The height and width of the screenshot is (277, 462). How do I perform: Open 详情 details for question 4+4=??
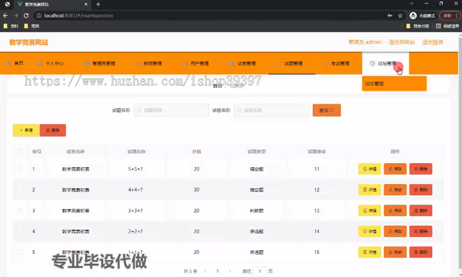pyautogui.click(x=370, y=190)
